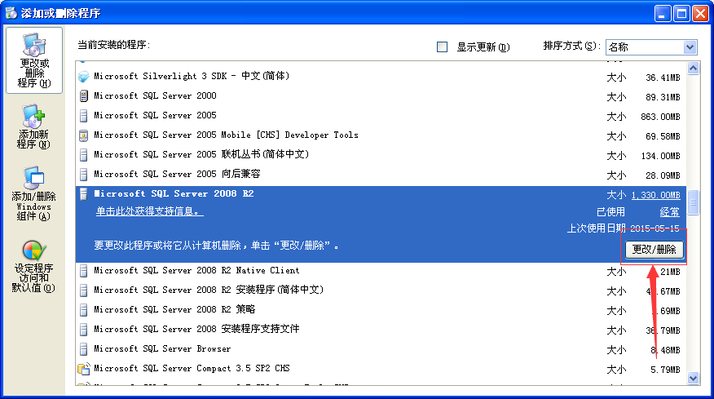This screenshot has width=714, height=399.
Task: Click the Silverlight 3 SDK program icon
Action: point(83,76)
